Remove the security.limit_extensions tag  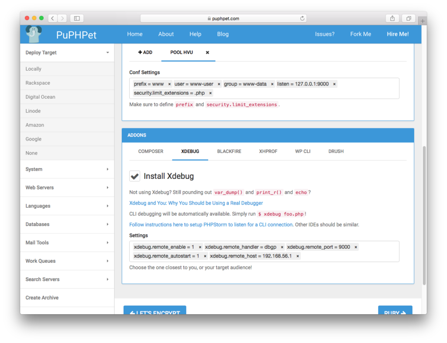210,93
